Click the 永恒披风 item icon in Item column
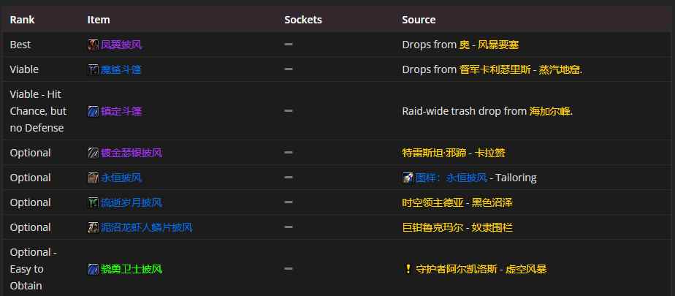This screenshot has width=675, height=296. pyautogui.click(x=93, y=178)
